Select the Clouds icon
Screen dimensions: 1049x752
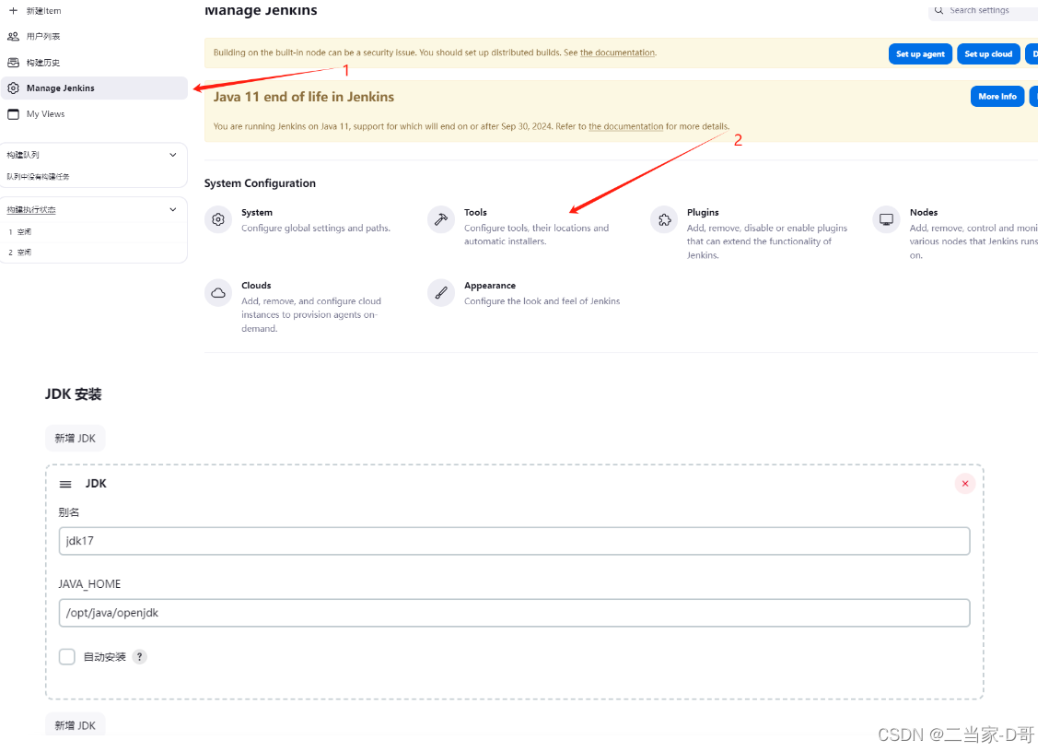218,292
